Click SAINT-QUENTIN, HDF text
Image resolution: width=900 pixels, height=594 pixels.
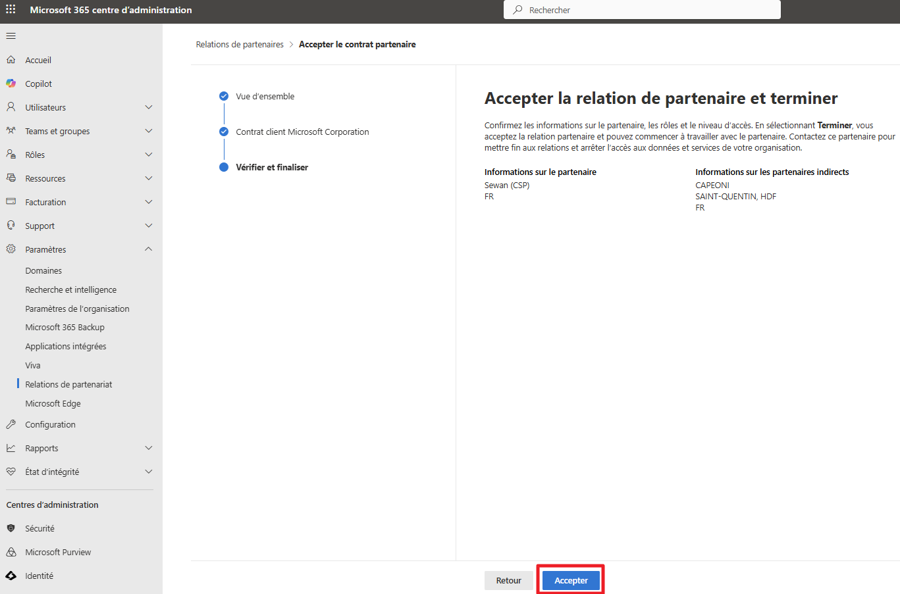click(x=736, y=196)
